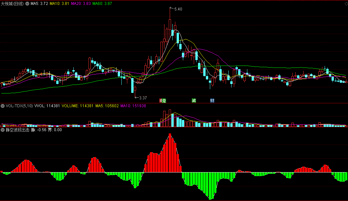
Task: Click the 5.40 high price label
Action: [x=178, y=9]
